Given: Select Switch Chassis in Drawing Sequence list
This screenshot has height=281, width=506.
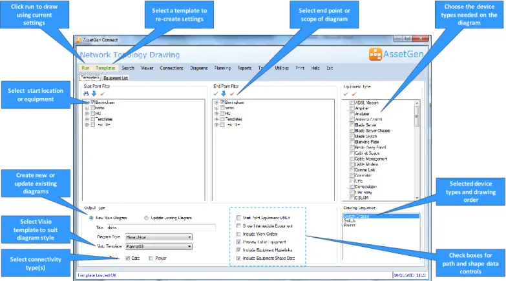Looking at the screenshot, I should 381,217.
